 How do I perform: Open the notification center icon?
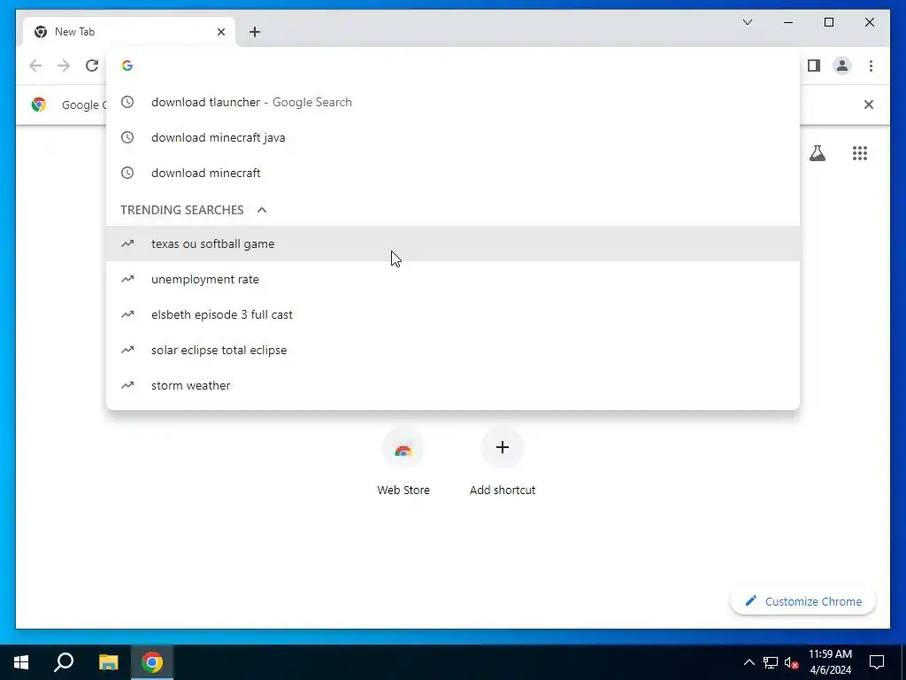point(877,662)
